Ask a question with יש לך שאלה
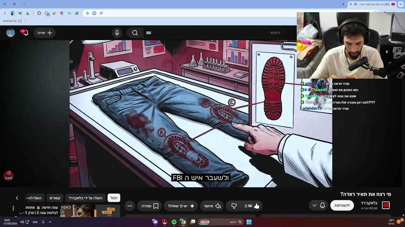 [x=181, y=206]
